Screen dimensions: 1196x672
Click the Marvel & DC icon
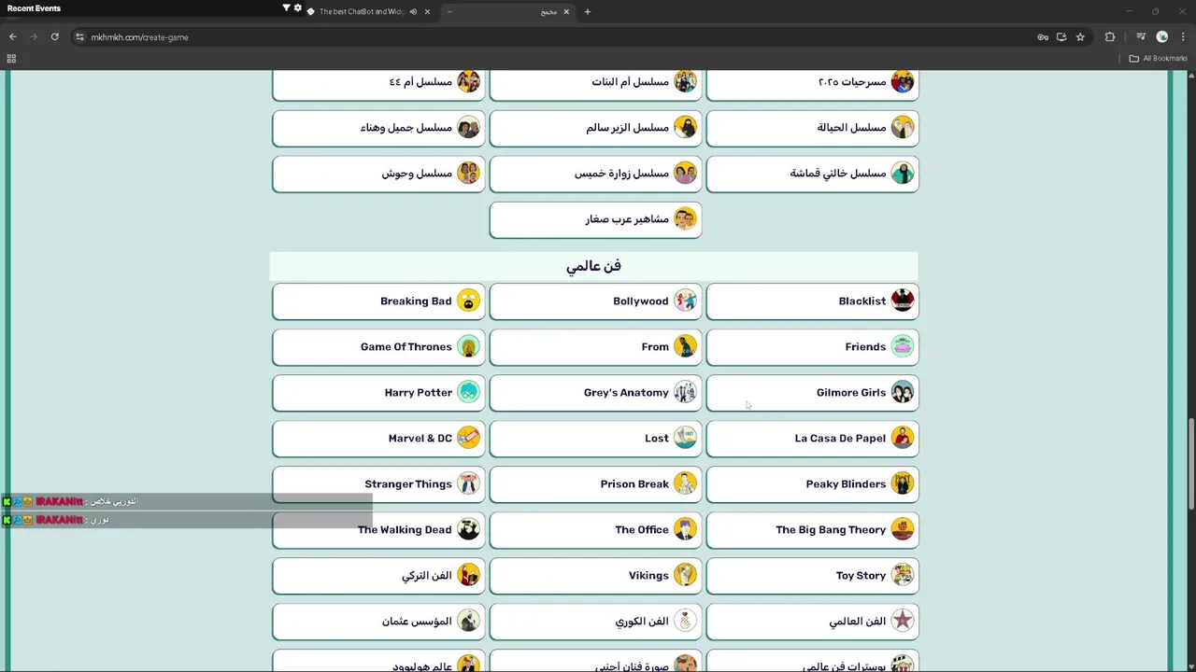pos(468,438)
